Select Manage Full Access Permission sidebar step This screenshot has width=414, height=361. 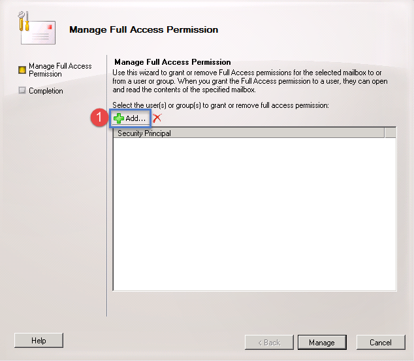point(60,70)
